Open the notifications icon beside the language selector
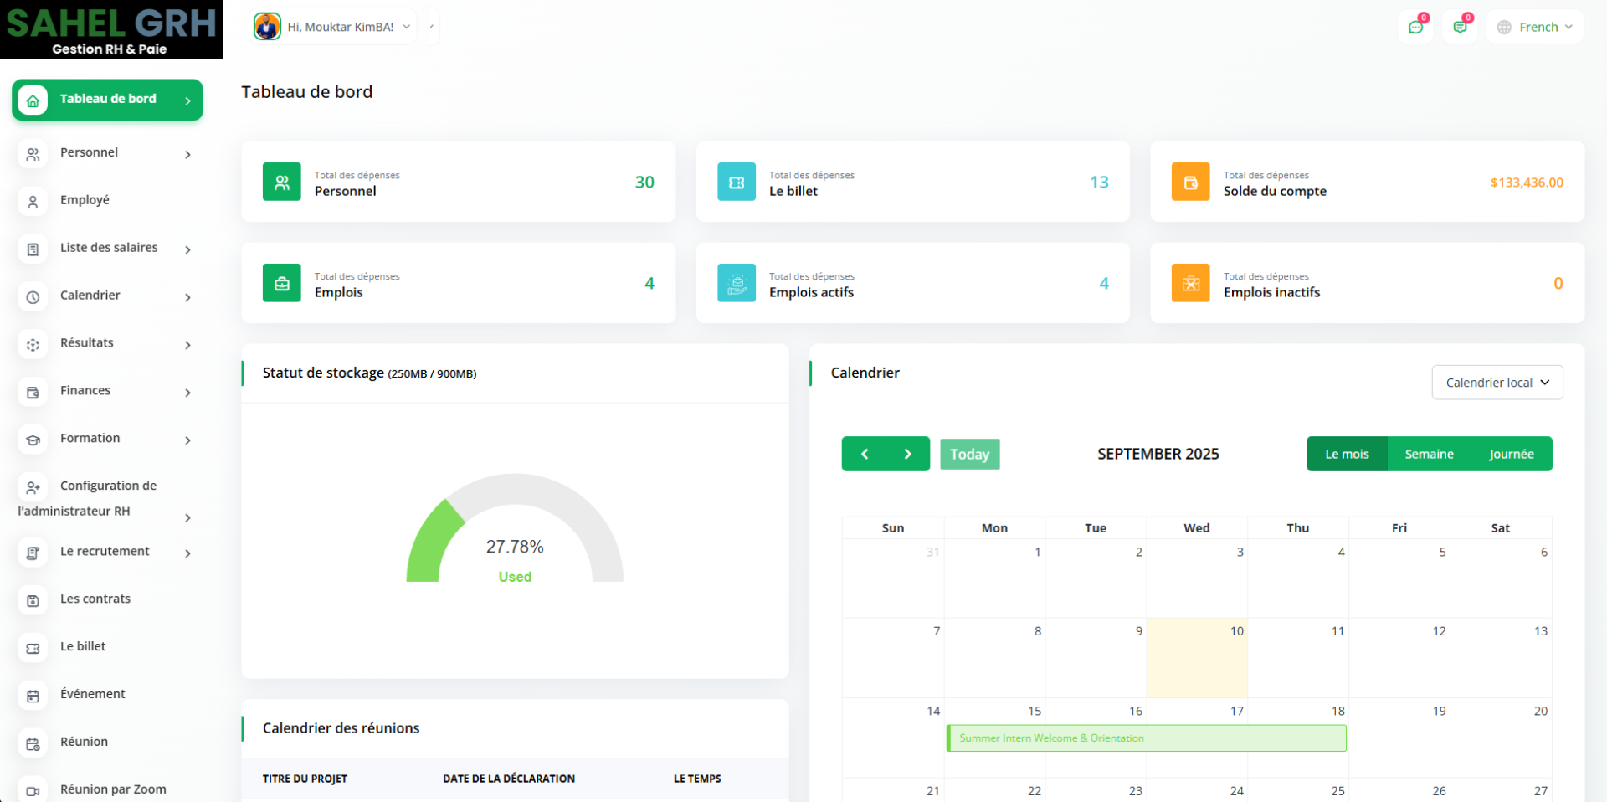The image size is (1607, 802). pos(1460,27)
